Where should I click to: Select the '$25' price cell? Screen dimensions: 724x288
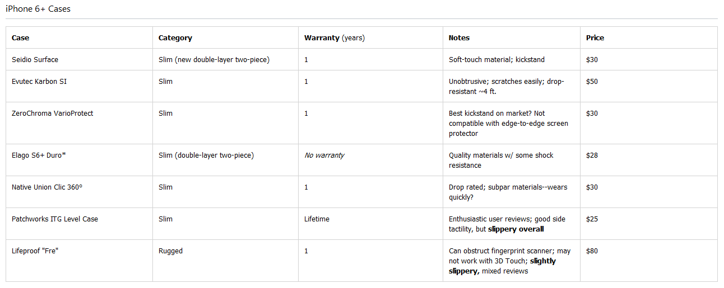coord(592,219)
